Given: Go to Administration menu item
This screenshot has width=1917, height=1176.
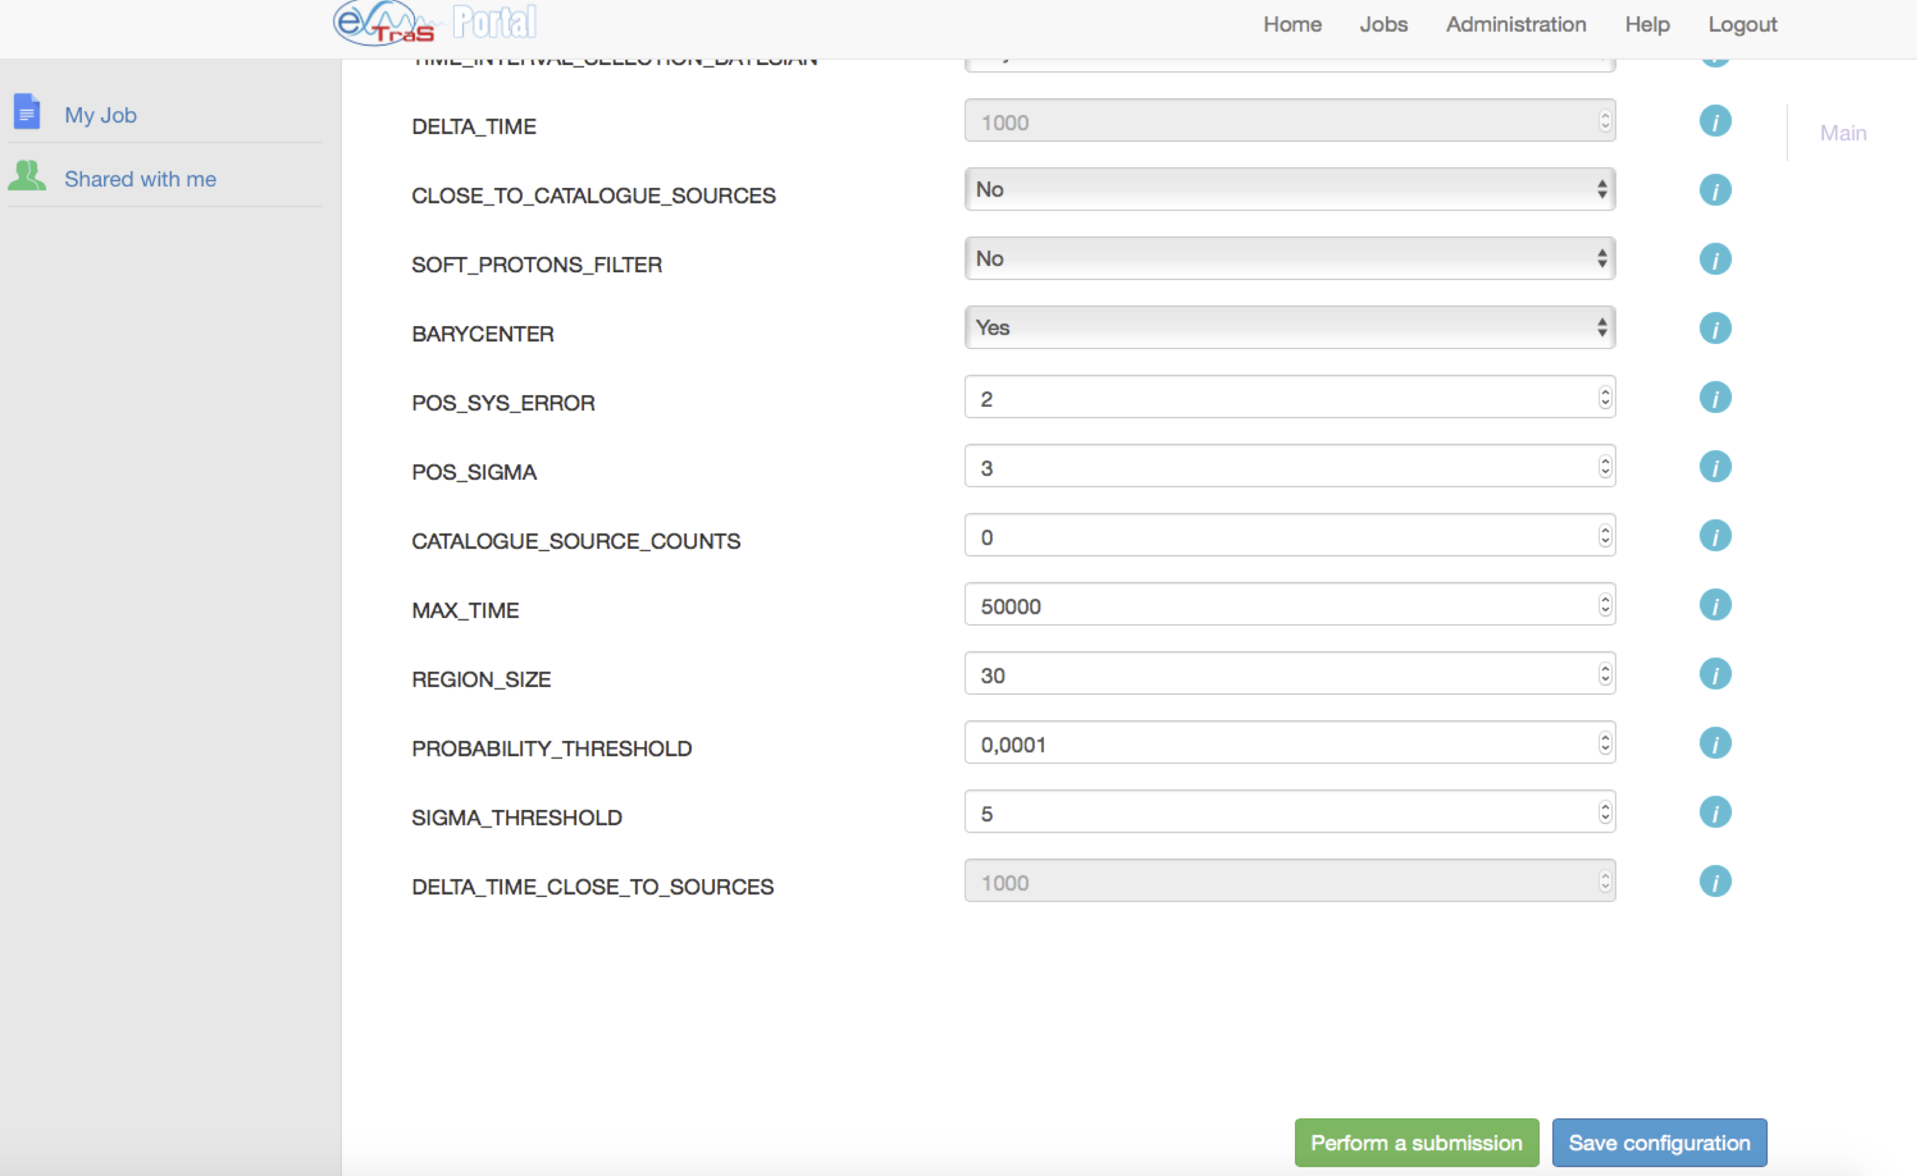Looking at the screenshot, I should pos(1516,25).
